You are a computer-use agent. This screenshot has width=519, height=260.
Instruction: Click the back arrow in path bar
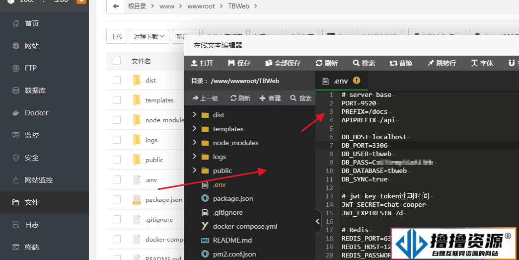(116, 6)
